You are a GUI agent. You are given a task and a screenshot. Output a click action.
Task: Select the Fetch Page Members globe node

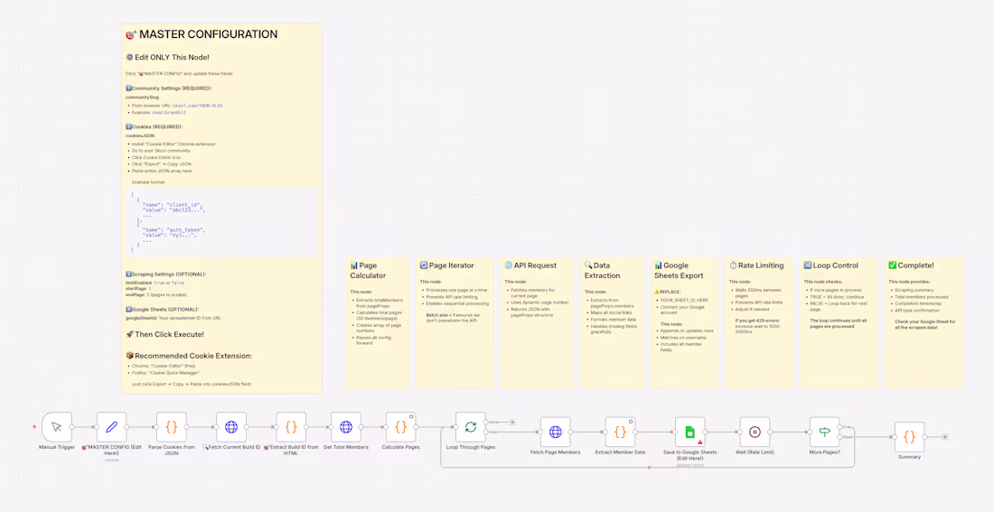pos(556,433)
